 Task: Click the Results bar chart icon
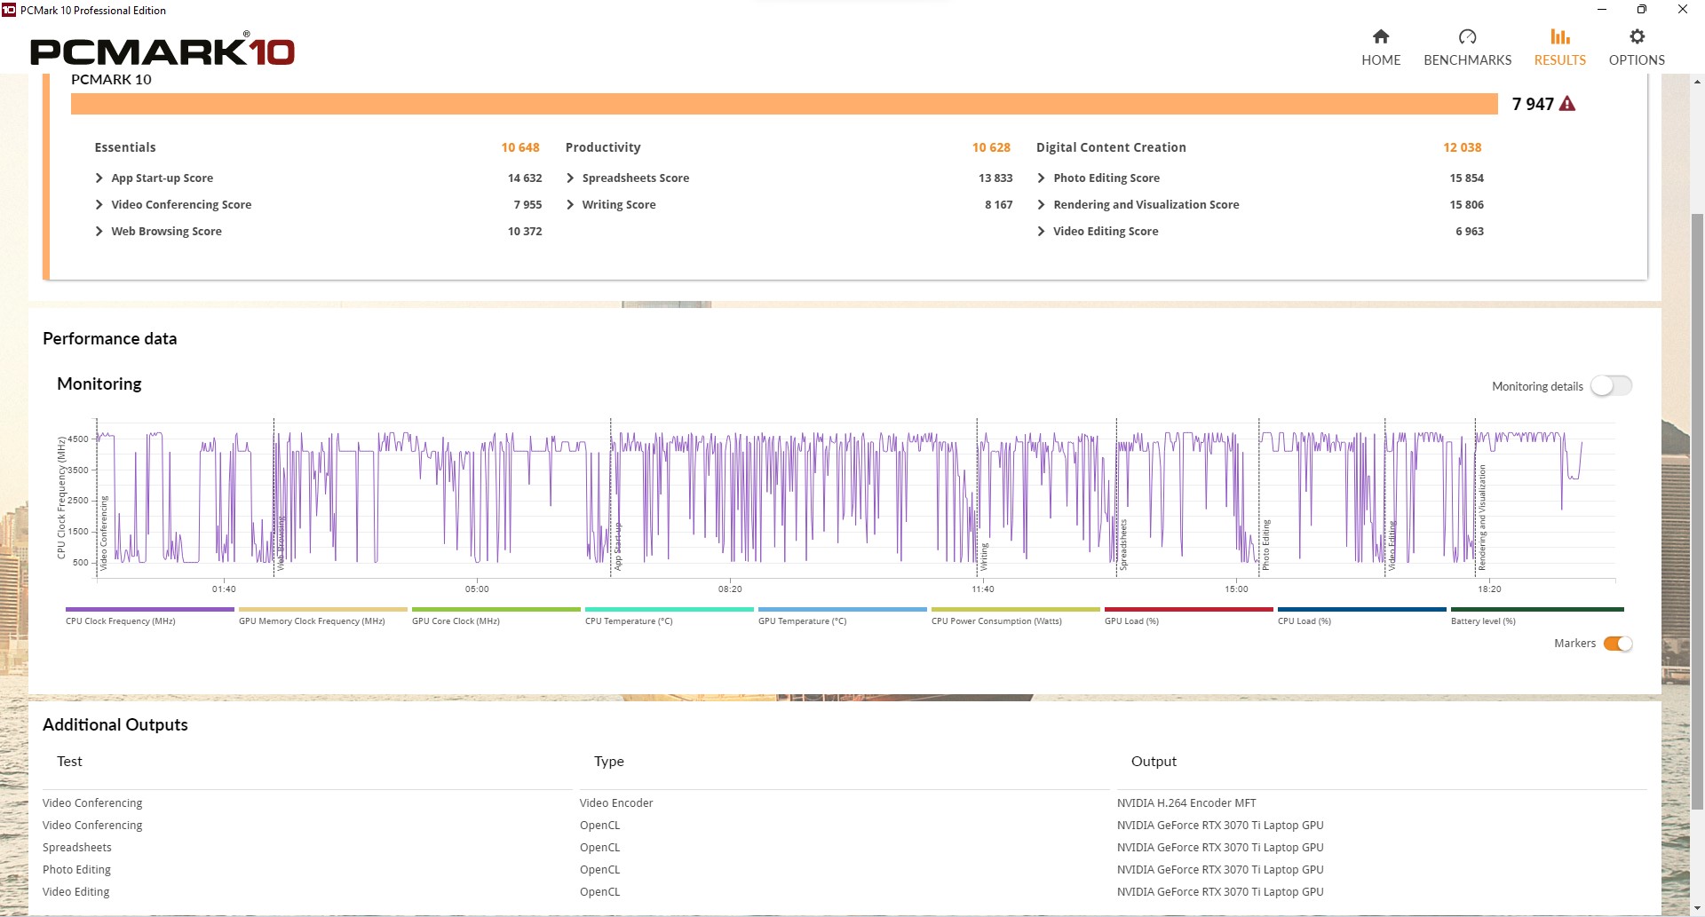[x=1559, y=36]
